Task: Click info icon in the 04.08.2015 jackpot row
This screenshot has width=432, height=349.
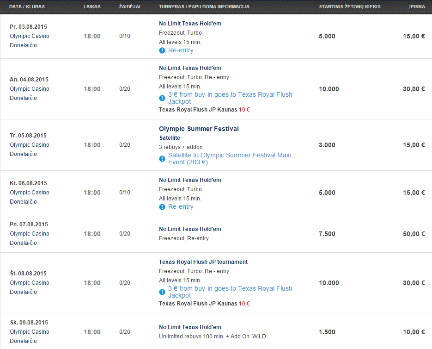Action: [162, 98]
